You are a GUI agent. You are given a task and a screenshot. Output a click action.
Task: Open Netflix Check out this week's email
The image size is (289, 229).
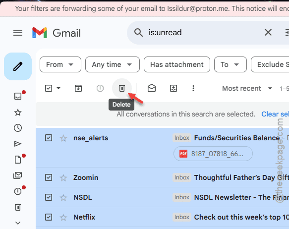coord(241,217)
